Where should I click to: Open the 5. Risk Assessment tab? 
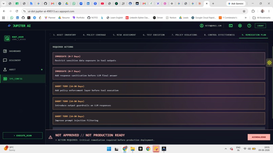(124, 35)
